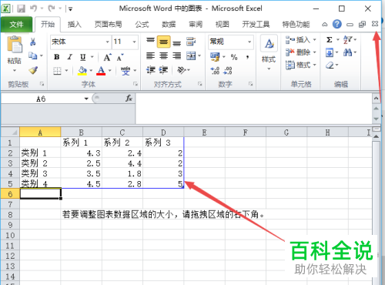
Task: Increase indent icon
Action: click(163, 70)
